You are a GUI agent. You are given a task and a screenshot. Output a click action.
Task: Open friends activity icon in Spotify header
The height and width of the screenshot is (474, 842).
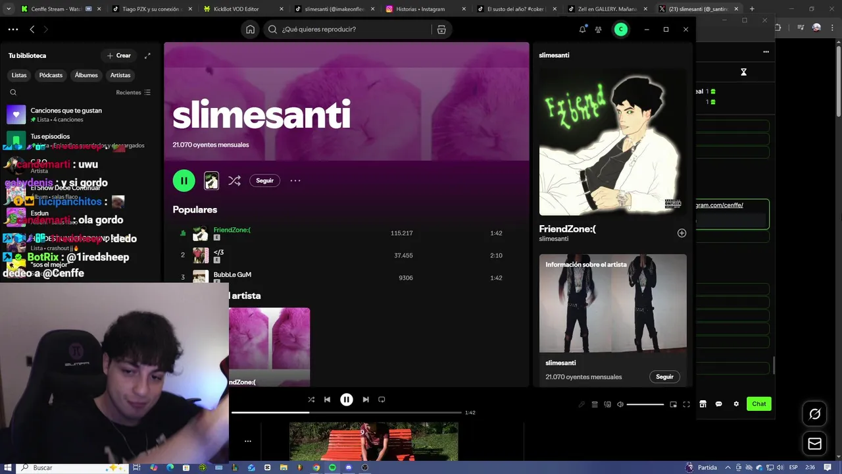coord(598,29)
